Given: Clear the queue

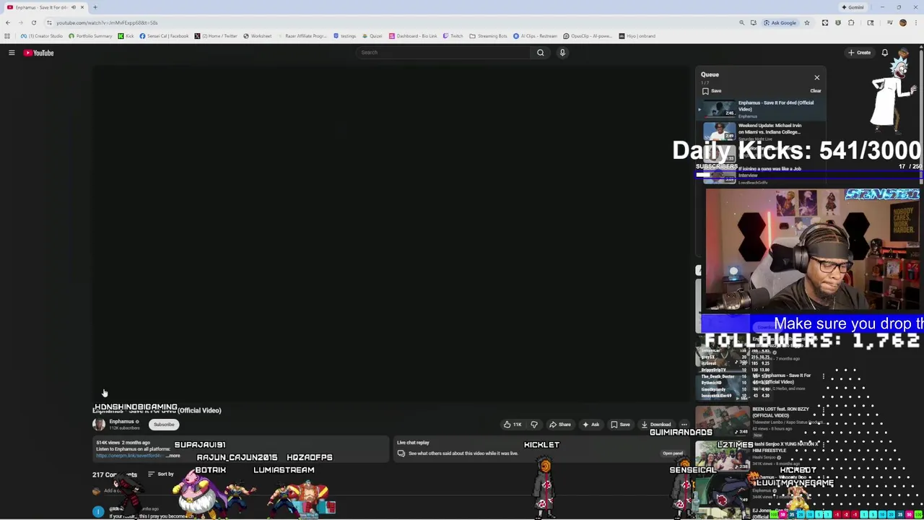Looking at the screenshot, I should [815, 91].
